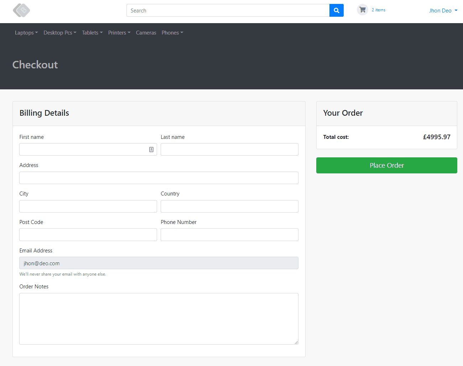Select the Phone Number input
This screenshot has width=463, height=366.
tap(229, 234)
